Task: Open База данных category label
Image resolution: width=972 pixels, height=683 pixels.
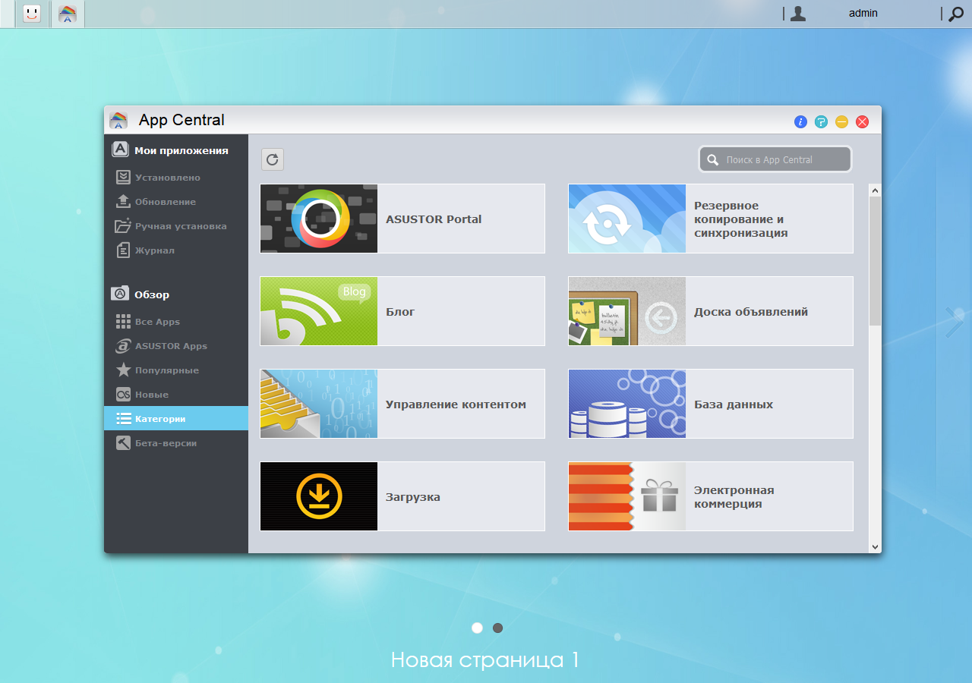Action: pyautogui.click(x=734, y=404)
